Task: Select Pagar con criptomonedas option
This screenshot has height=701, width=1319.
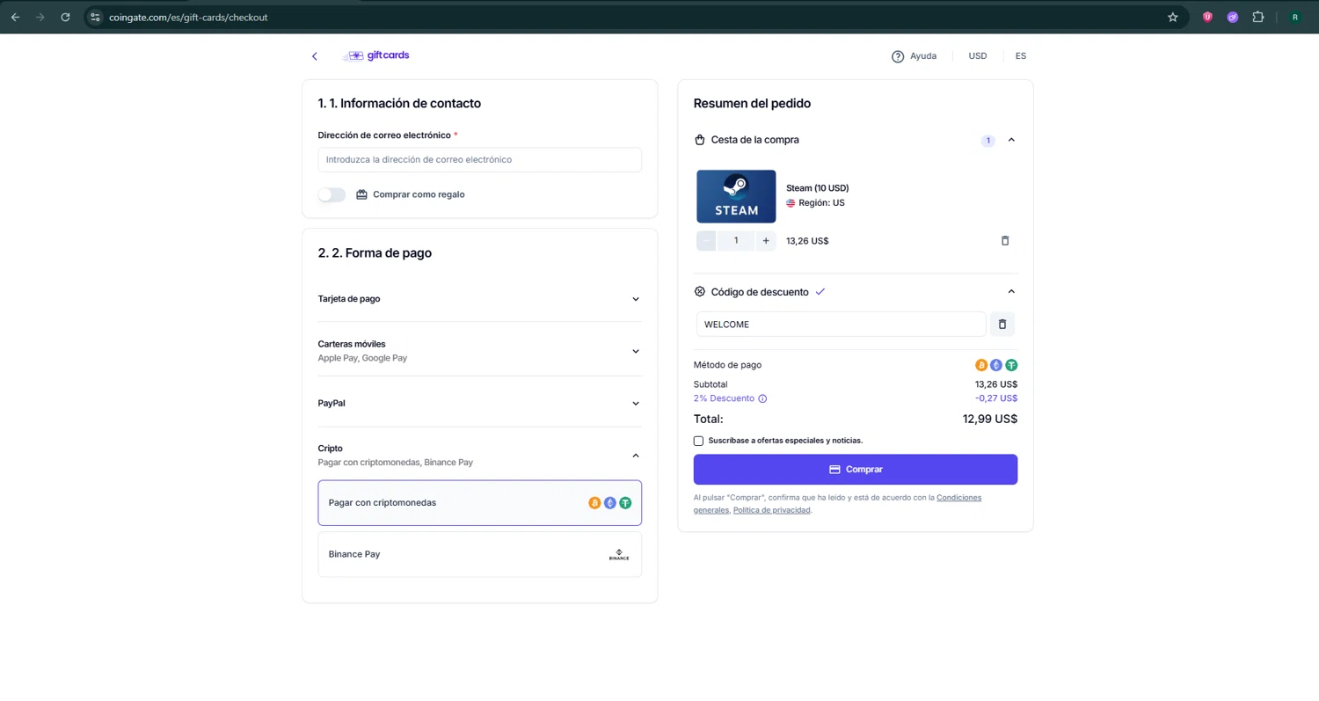Action: click(480, 503)
